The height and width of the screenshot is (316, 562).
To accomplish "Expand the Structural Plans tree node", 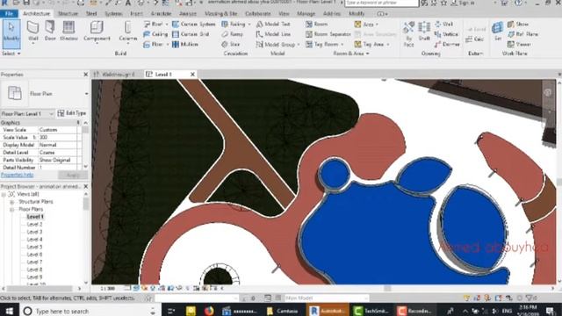I will (x=11, y=202).
